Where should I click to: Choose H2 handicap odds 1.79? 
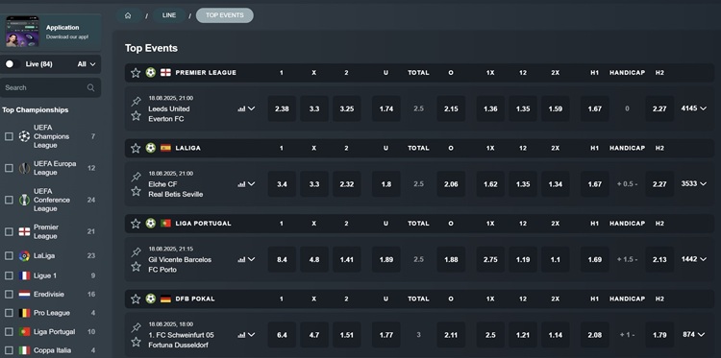click(659, 335)
